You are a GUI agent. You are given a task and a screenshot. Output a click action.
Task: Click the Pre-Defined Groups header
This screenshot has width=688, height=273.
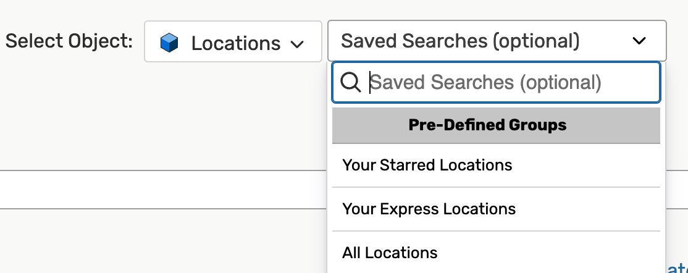tap(487, 125)
